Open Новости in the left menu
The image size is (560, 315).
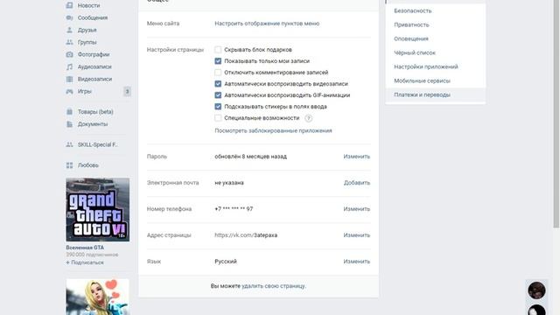[x=88, y=5]
